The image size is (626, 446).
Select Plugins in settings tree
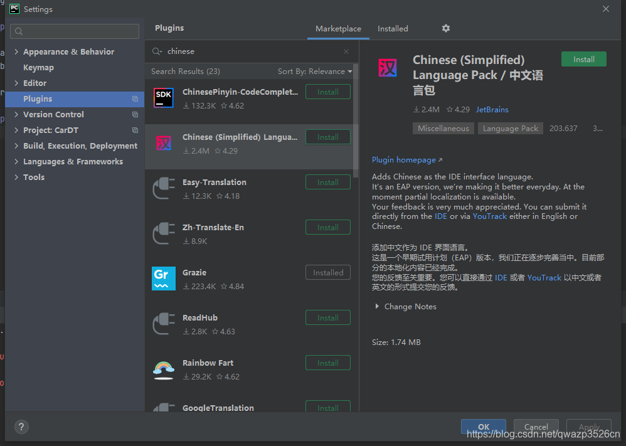tap(75, 98)
